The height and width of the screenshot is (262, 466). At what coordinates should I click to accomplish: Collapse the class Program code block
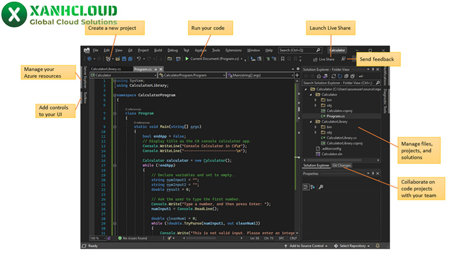click(x=115, y=113)
